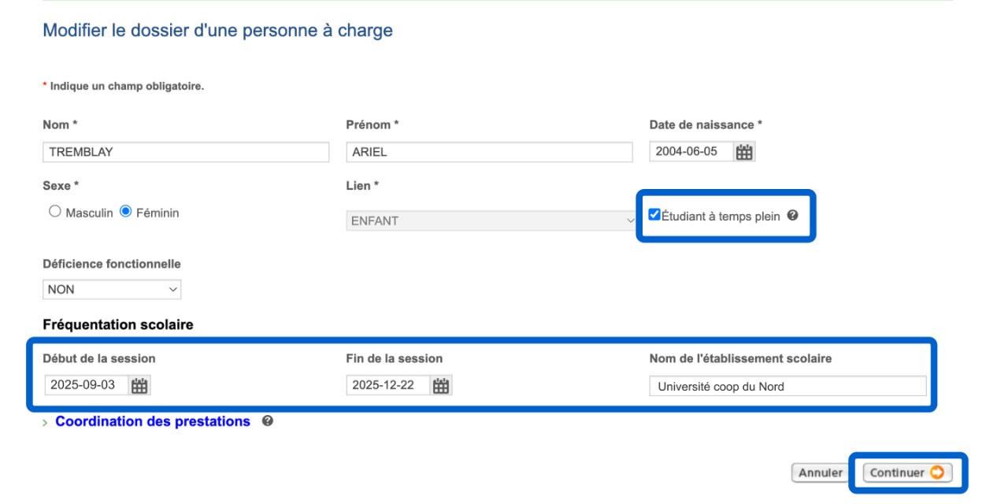Expand the Coordination des prestations section
The height and width of the screenshot is (504, 1008).
point(45,423)
